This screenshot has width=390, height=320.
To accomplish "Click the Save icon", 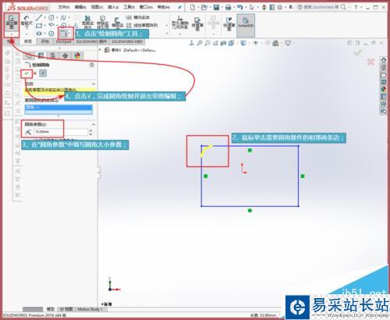I will click(216, 7).
